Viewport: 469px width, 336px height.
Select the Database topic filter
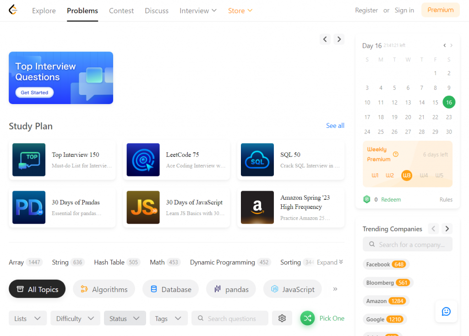point(170,289)
